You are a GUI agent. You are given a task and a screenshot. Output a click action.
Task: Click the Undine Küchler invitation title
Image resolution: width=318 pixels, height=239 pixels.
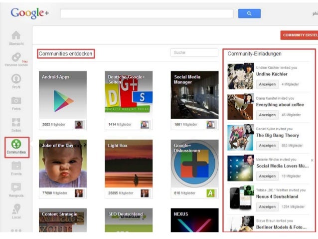[272, 74]
